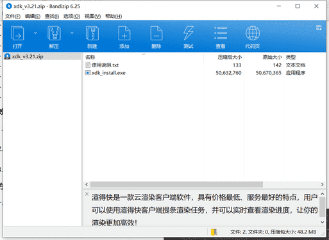The image size is (329, 240).
Task: Click the compressed size 133 cell
Action: 237,65
